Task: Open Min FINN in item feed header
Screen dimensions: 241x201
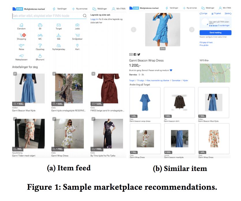Action: (119, 9)
